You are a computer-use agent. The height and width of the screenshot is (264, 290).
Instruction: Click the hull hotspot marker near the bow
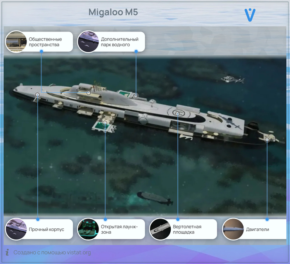tap(37, 95)
